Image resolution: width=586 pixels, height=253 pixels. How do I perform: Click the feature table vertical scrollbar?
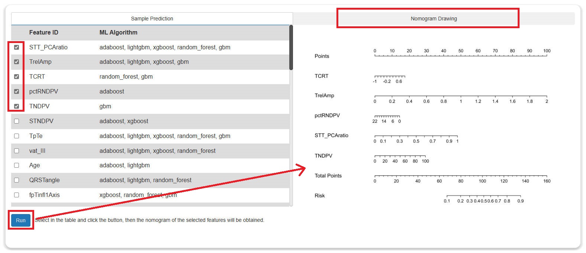(x=291, y=47)
